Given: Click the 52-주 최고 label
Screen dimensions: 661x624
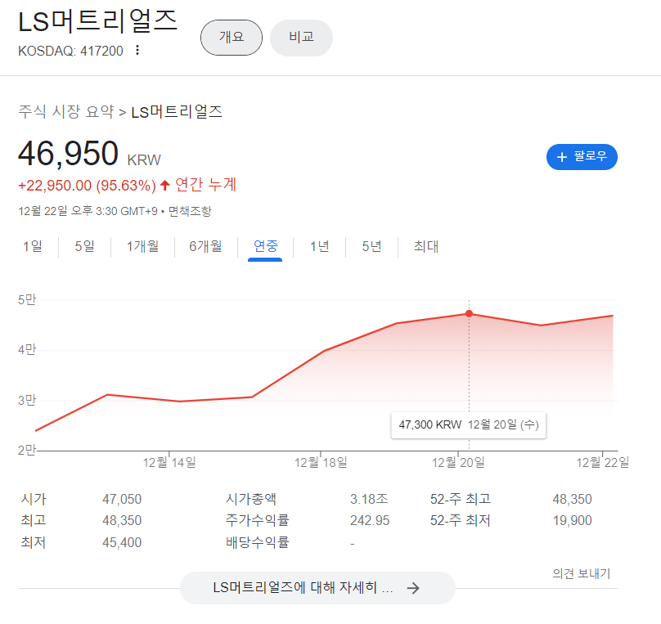Looking at the screenshot, I should click(461, 500).
